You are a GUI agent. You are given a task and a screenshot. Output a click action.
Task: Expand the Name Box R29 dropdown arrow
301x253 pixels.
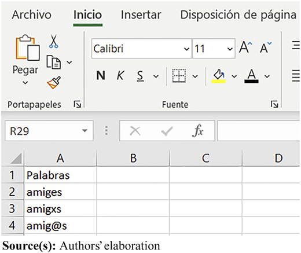coord(85,131)
